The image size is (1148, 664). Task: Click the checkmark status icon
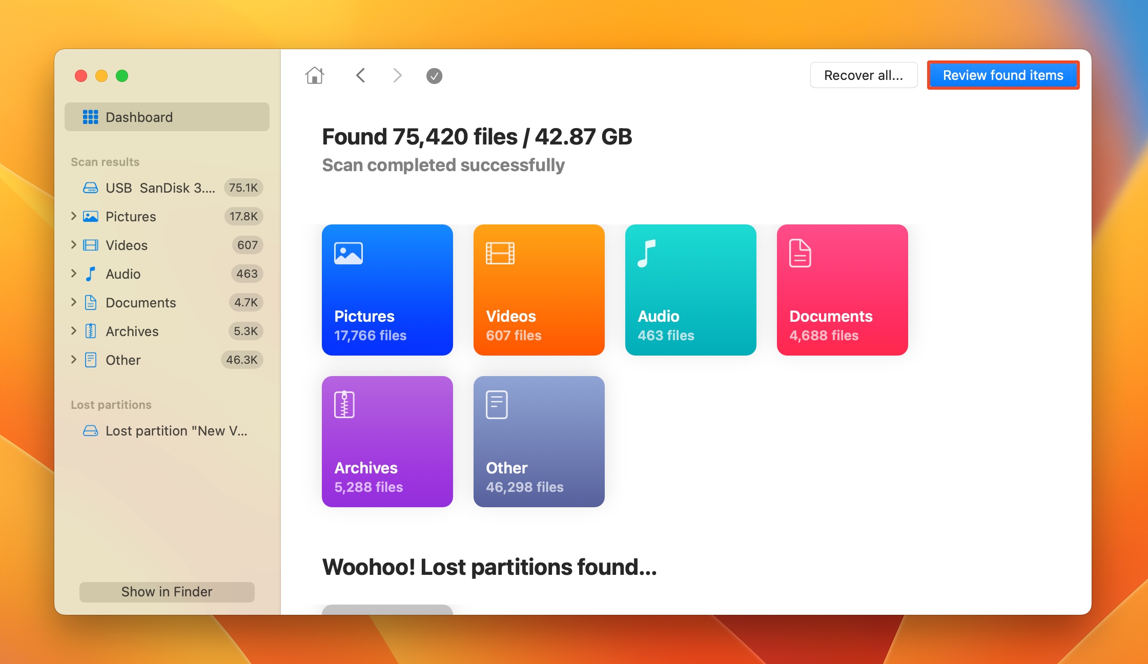[433, 76]
